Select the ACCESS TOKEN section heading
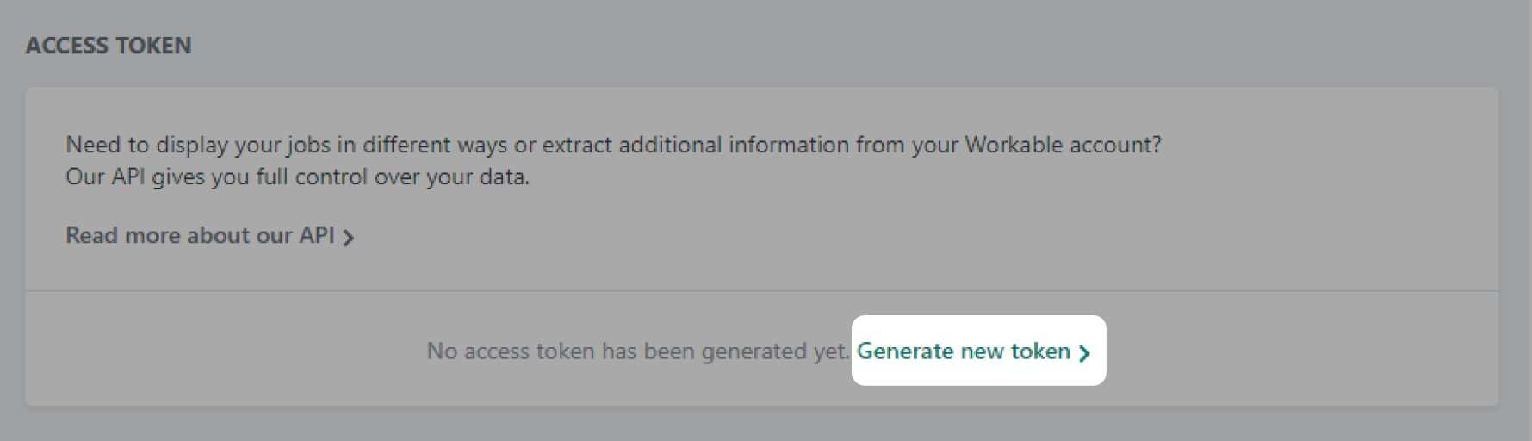 (109, 46)
